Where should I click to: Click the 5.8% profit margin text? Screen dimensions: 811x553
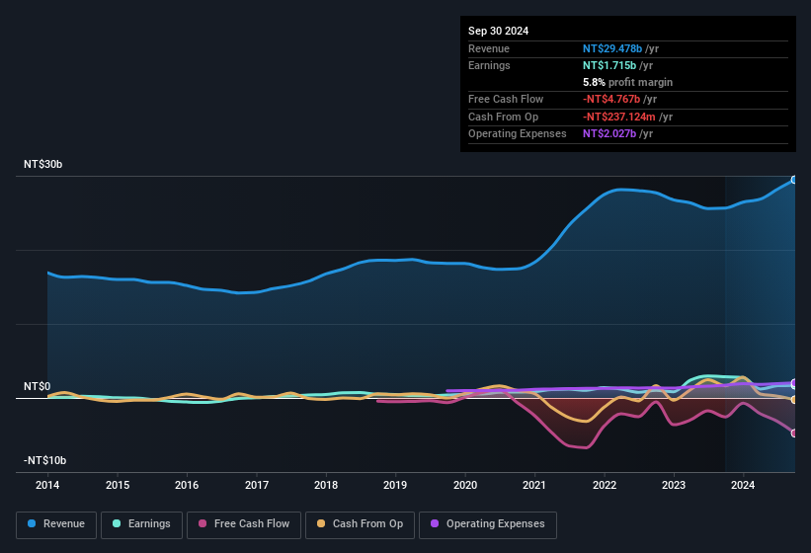coord(628,82)
